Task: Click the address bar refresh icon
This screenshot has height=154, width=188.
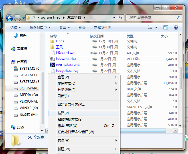Action: (x=121, y=18)
